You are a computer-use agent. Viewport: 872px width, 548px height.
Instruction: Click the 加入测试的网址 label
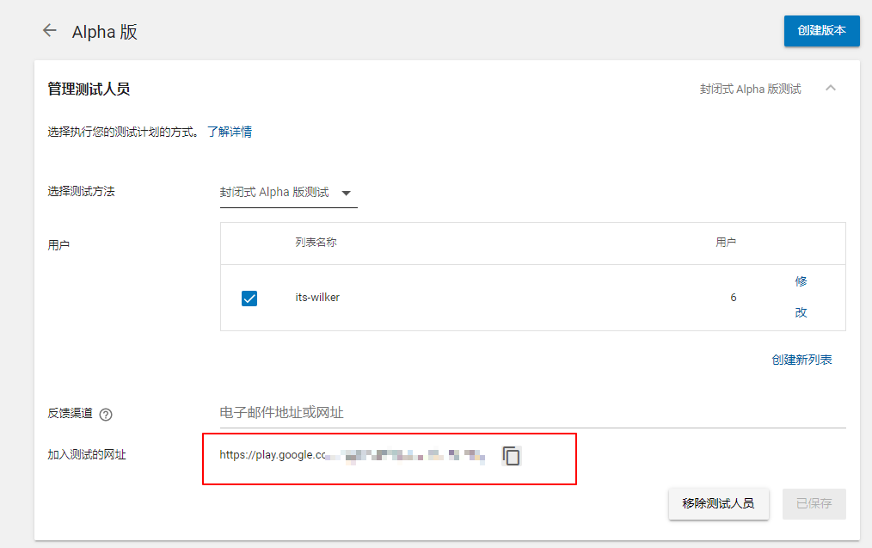(87, 455)
